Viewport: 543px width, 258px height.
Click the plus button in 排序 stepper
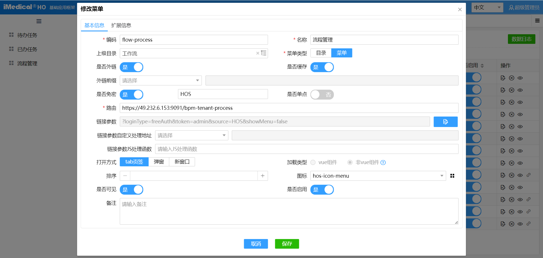point(263,176)
